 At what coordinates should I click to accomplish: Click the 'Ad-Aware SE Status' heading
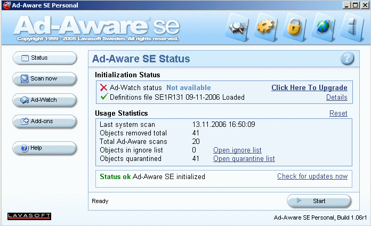pos(141,59)
